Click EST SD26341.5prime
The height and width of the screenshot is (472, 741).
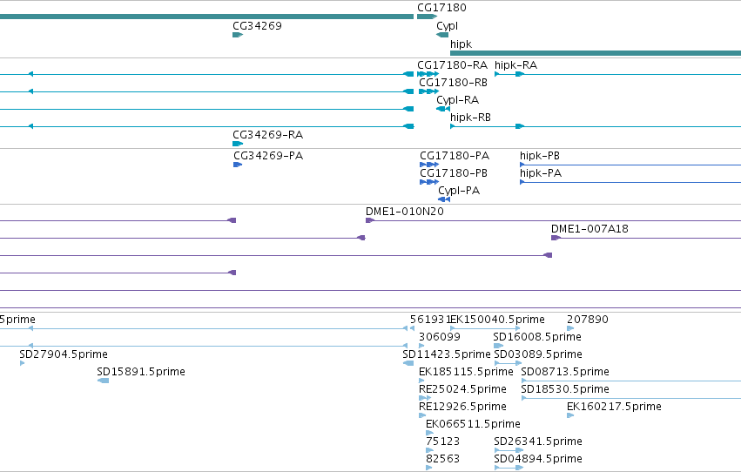pyautogui.click(x=538, y=442)
